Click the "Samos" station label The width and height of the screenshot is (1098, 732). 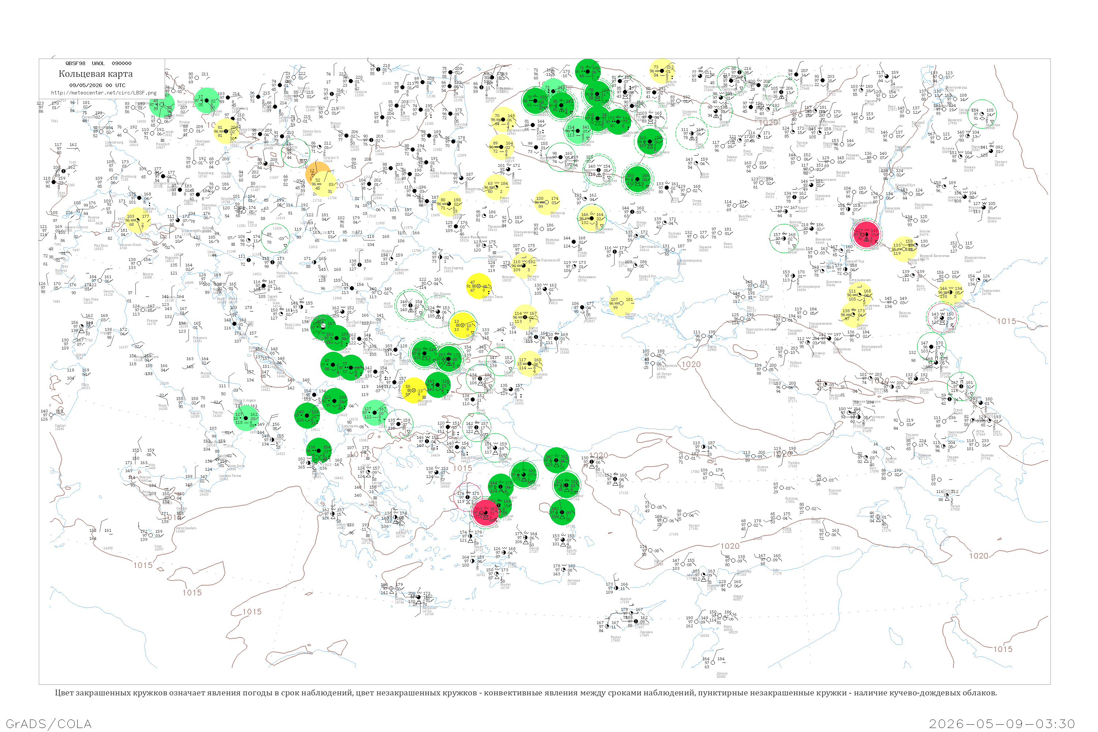478,547
